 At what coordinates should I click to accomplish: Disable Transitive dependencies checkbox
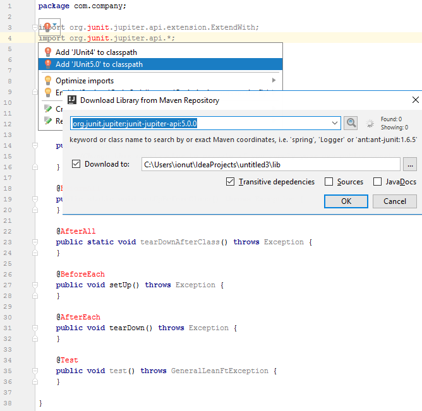[231, 182]
